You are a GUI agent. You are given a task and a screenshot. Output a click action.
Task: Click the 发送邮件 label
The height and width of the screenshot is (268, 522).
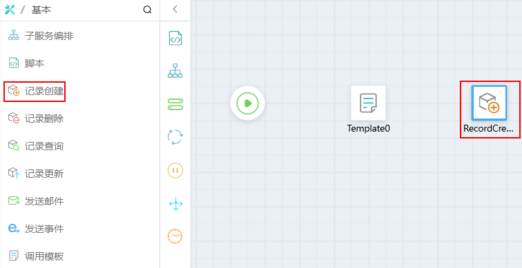(x=44, y=201)
